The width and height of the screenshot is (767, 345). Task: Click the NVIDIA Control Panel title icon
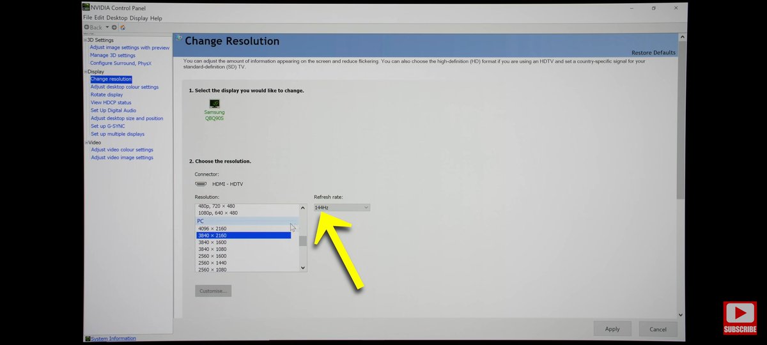87,8
